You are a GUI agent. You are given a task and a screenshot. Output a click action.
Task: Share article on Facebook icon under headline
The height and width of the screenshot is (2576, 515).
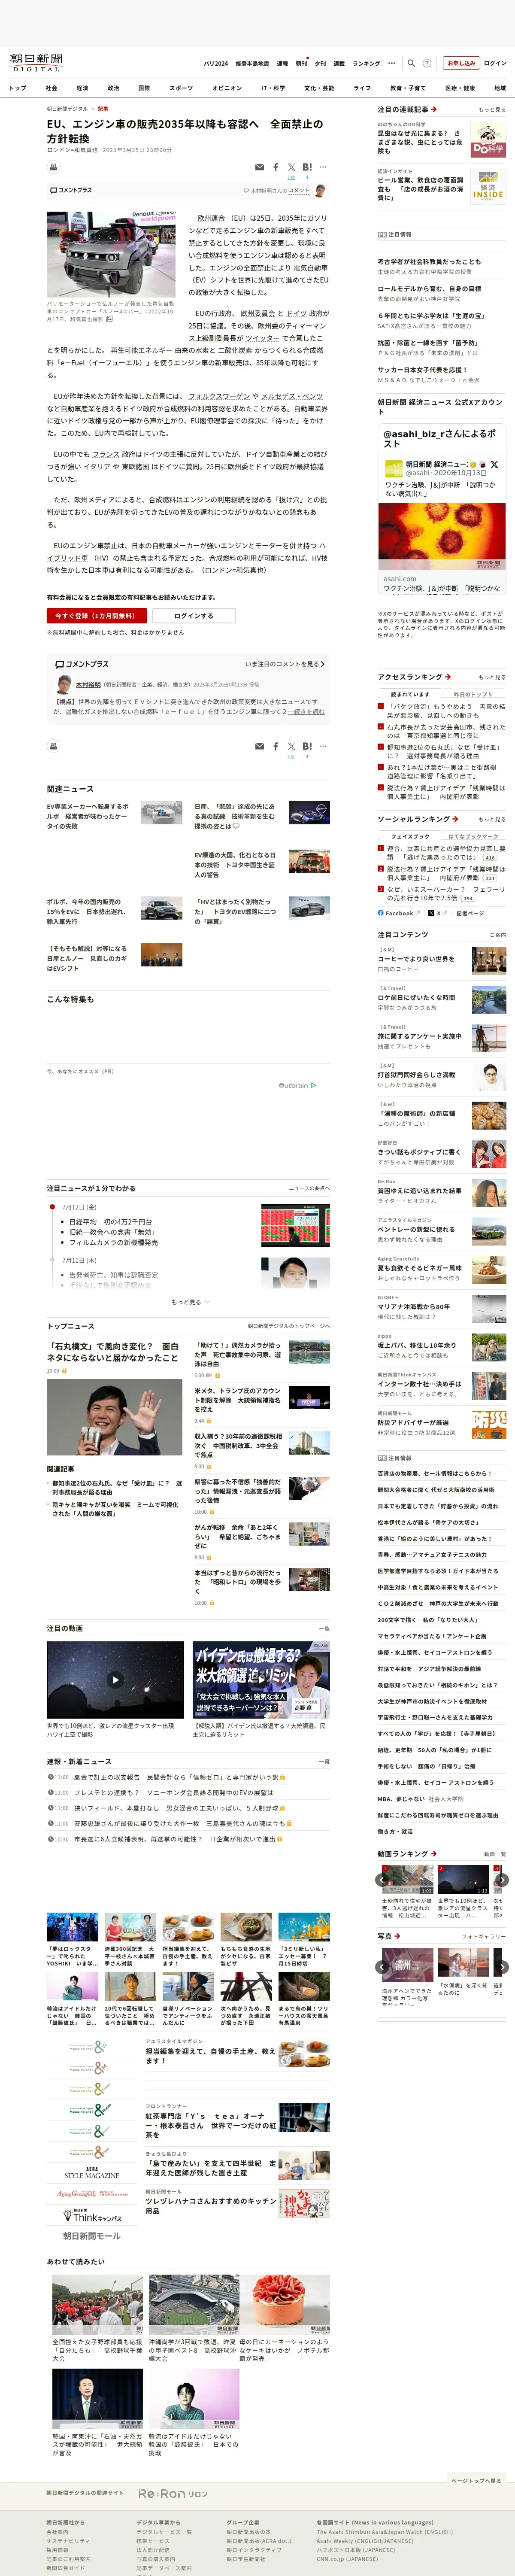(276, 167)
